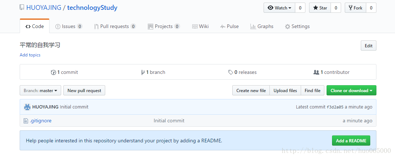Click the code brackets icon on Code tab
Image resolution: width=395 pixels, height=158 pixels.
pyautogui.click(x=28, y=27)
